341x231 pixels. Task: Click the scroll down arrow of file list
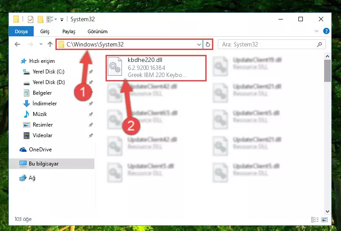(327, 211)
